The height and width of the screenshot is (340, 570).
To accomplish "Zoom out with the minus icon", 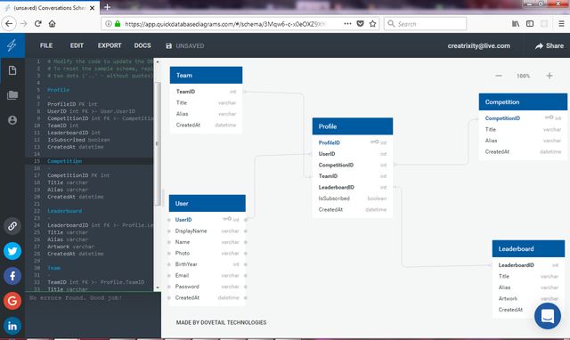I will tap(499, 76).
